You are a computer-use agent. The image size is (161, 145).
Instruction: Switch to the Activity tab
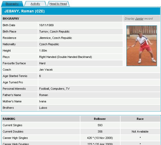pyautogui.click(x=35, y=4)
